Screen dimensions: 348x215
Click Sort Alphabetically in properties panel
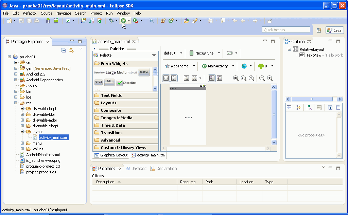tap(309, 108)
